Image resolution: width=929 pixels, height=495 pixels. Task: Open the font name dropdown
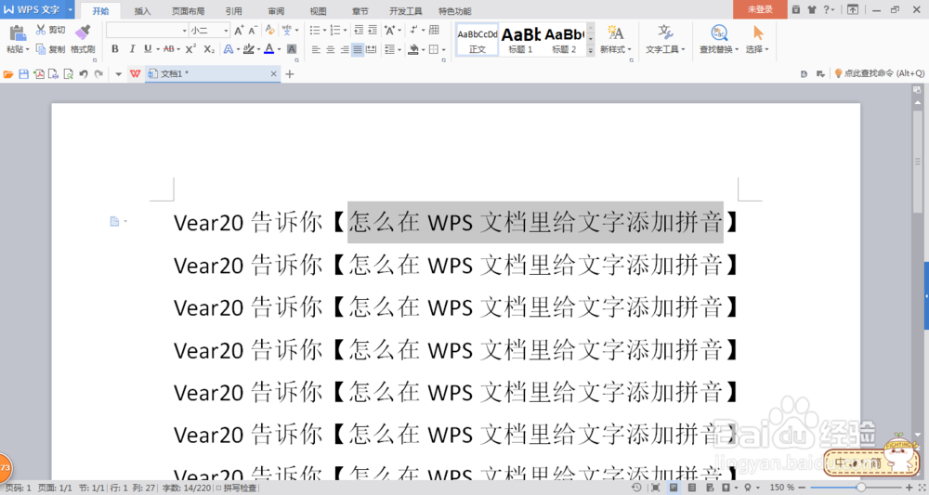[x=184, y=31]
